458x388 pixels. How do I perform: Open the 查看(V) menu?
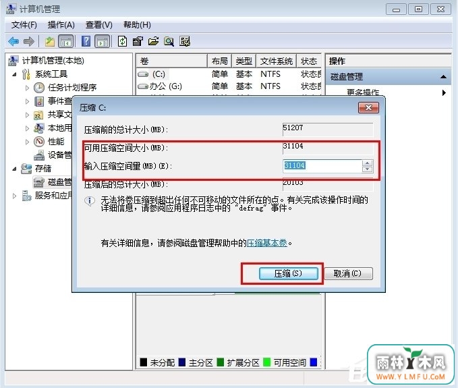coord(98,25)
